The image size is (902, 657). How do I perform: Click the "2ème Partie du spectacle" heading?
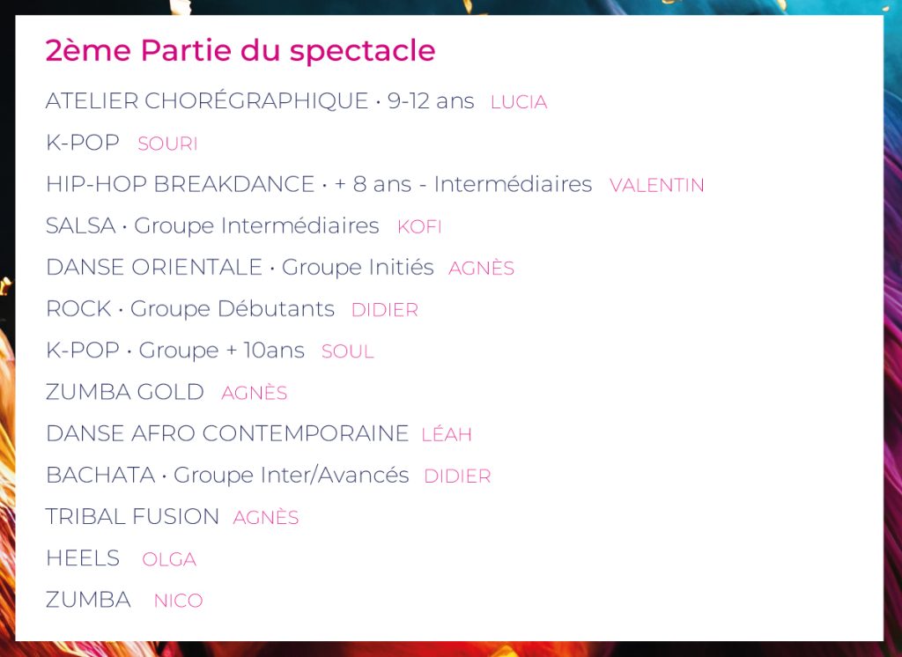click(240, 50)
